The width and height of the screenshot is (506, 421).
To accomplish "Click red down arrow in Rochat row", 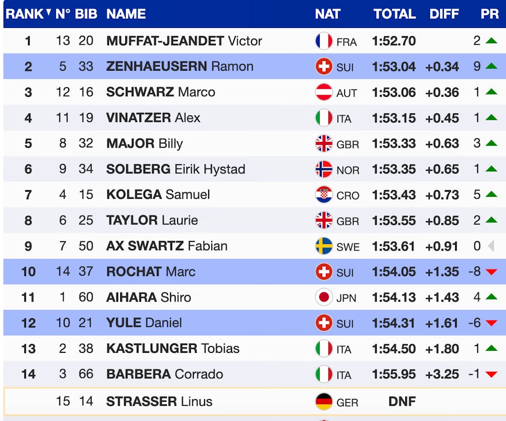I will coord(491,272).
